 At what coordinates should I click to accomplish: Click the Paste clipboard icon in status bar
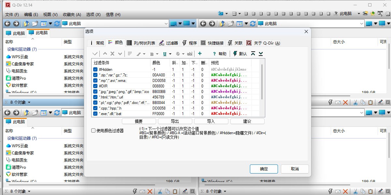click(x=175, y=191)
